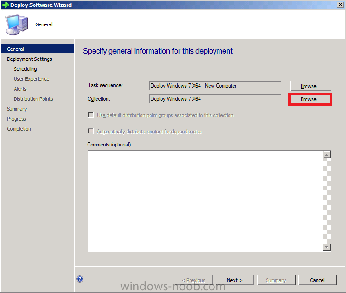Image resolution: width=346 pixels, height=293 pixels.
Task: Click the comments scrollbar down arrow
Action: pyautogui.click(x=327, y=247)
